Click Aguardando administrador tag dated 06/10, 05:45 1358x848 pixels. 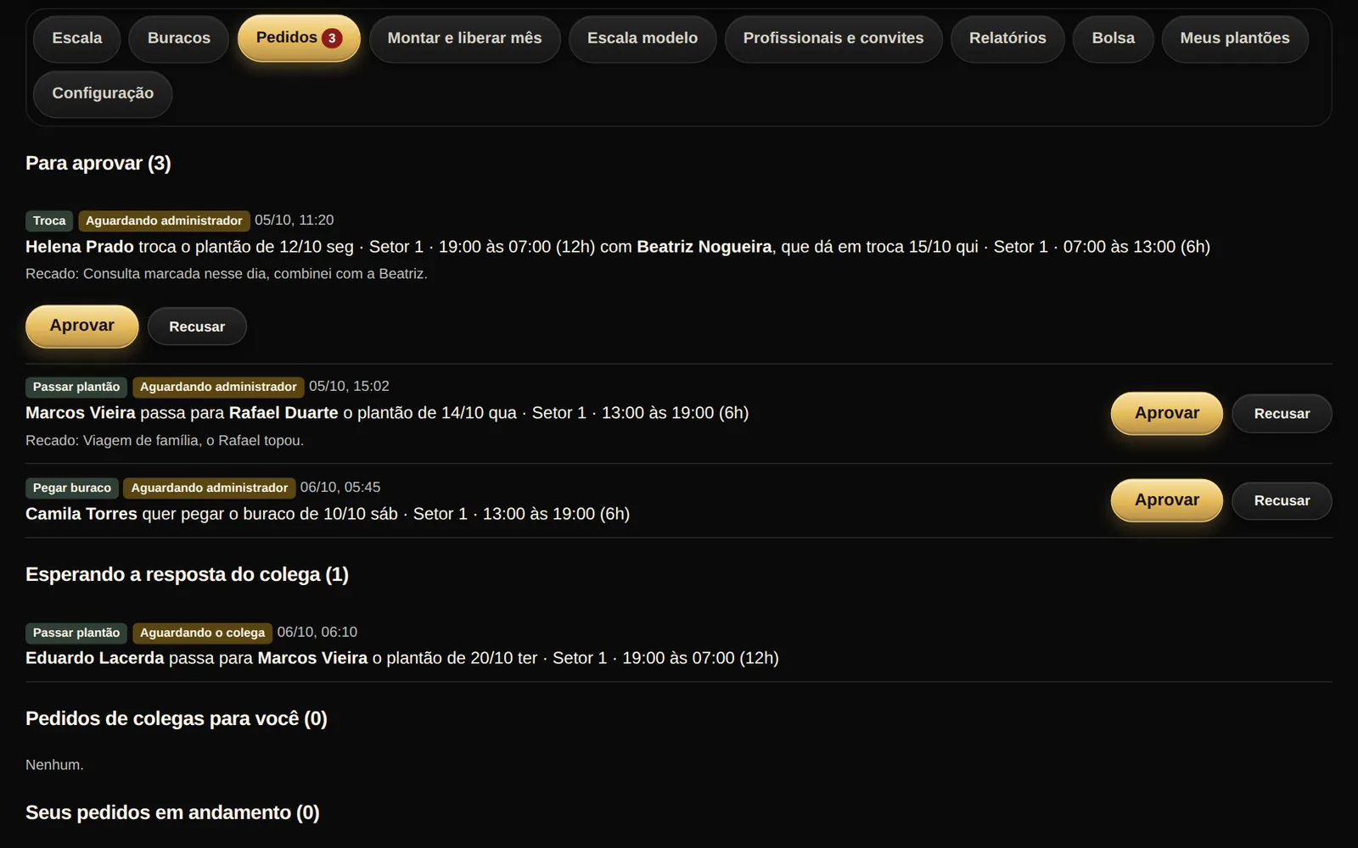[210, 488]
